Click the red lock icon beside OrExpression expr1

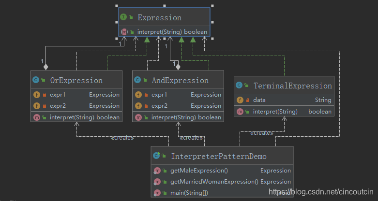coord(45,95)
